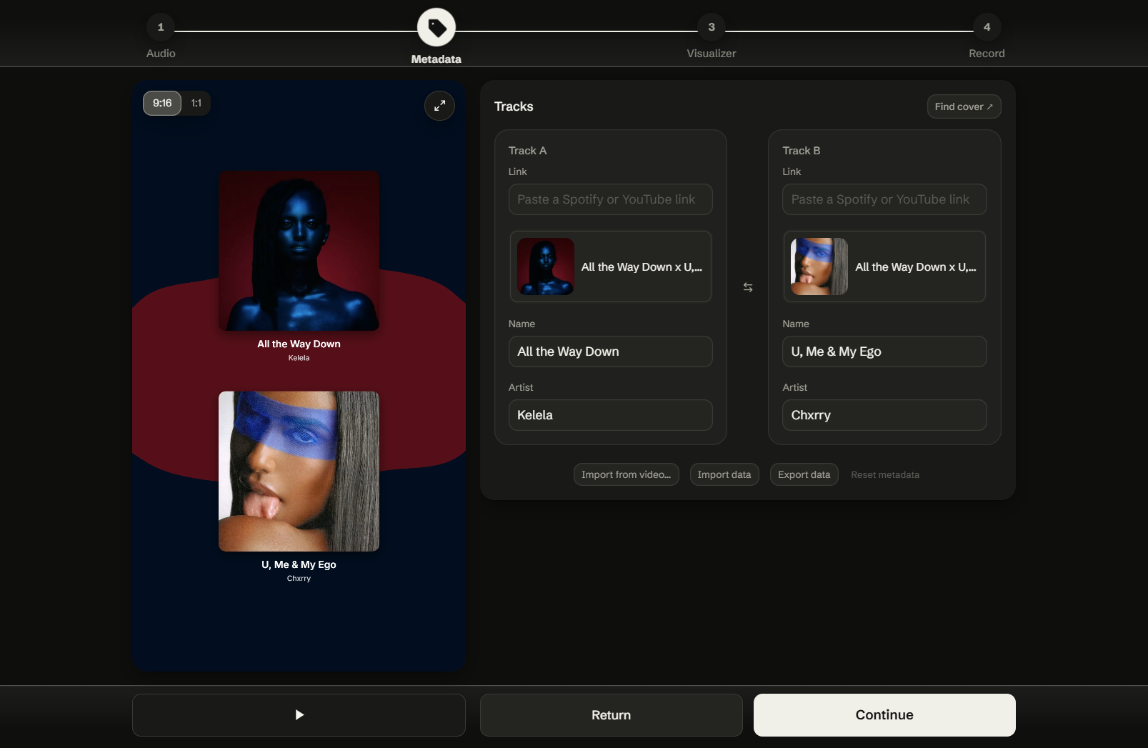The width and height of the screenshot is (1148, 748).
Task: Edit Track A name All the Way Down
Action: [610, 351]
